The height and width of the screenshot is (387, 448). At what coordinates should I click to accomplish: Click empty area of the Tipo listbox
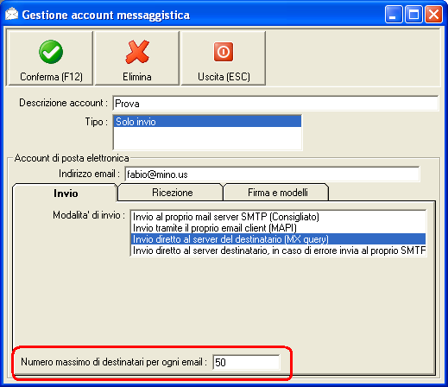[207, 138]
